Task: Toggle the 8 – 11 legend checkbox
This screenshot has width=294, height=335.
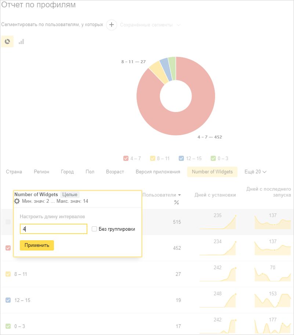Action: (x=152, y=158)
